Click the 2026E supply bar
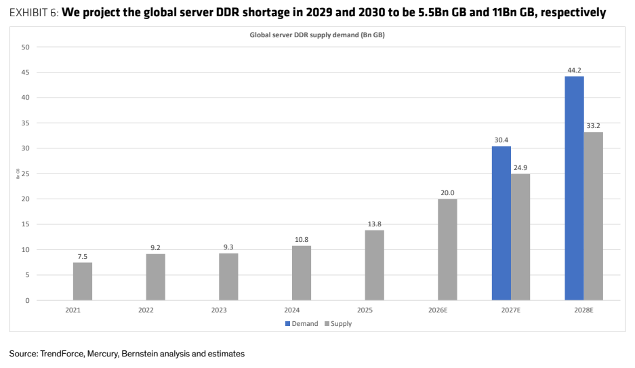The height and width of the screenshot is (368, 635). [x=447, y=250]
